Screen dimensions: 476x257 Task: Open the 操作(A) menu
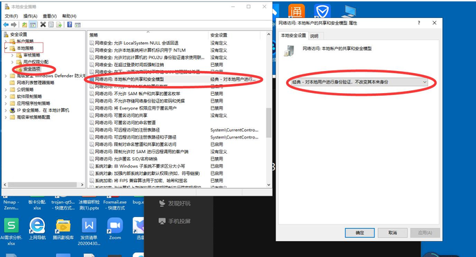coord(30,16)
